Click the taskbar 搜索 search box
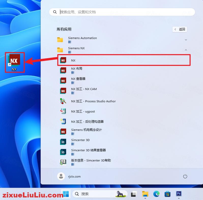The image size is (203, 200). [x=100, y=194]
